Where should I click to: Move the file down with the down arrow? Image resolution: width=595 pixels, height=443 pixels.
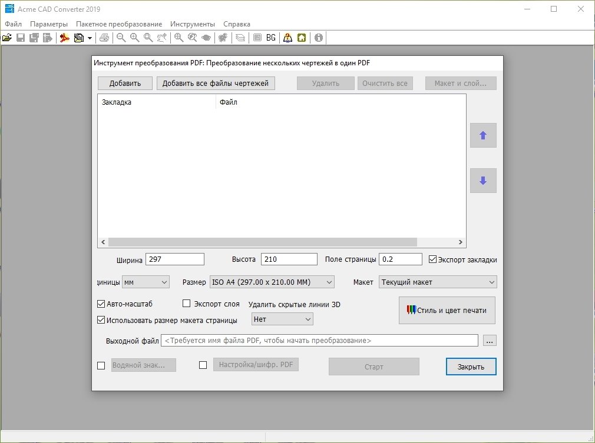483,181
